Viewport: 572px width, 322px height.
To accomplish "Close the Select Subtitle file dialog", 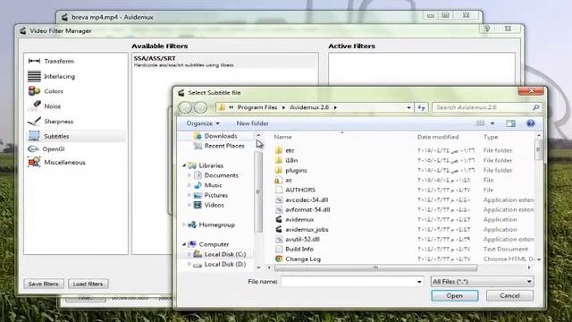I will [x=531, y=91].
